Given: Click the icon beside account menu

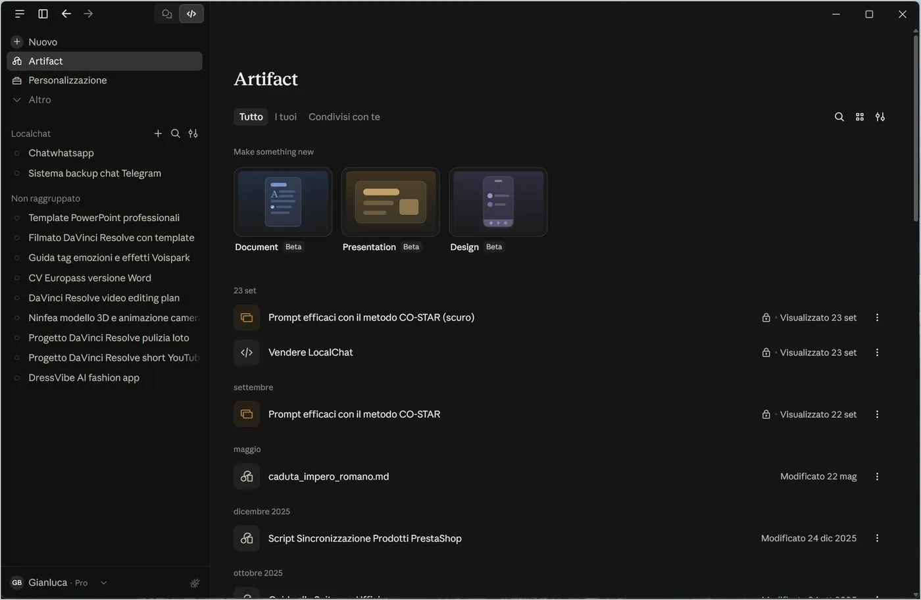Looking at the screenshot, I should pyautogui.click(x=195, y=583).
